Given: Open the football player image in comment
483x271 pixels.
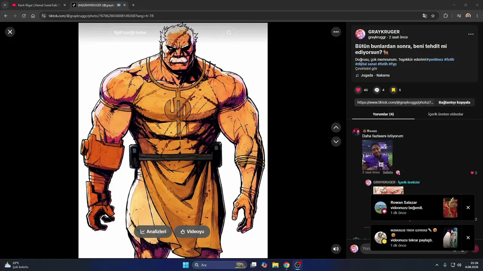Looking at the screenshot, I should pos(377,155).
